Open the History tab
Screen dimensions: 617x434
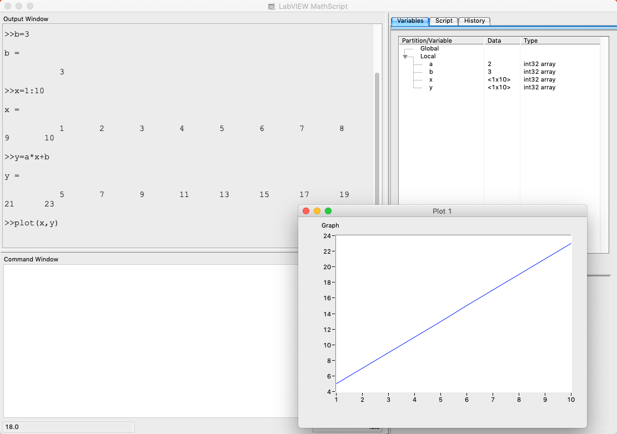(474, 21)
